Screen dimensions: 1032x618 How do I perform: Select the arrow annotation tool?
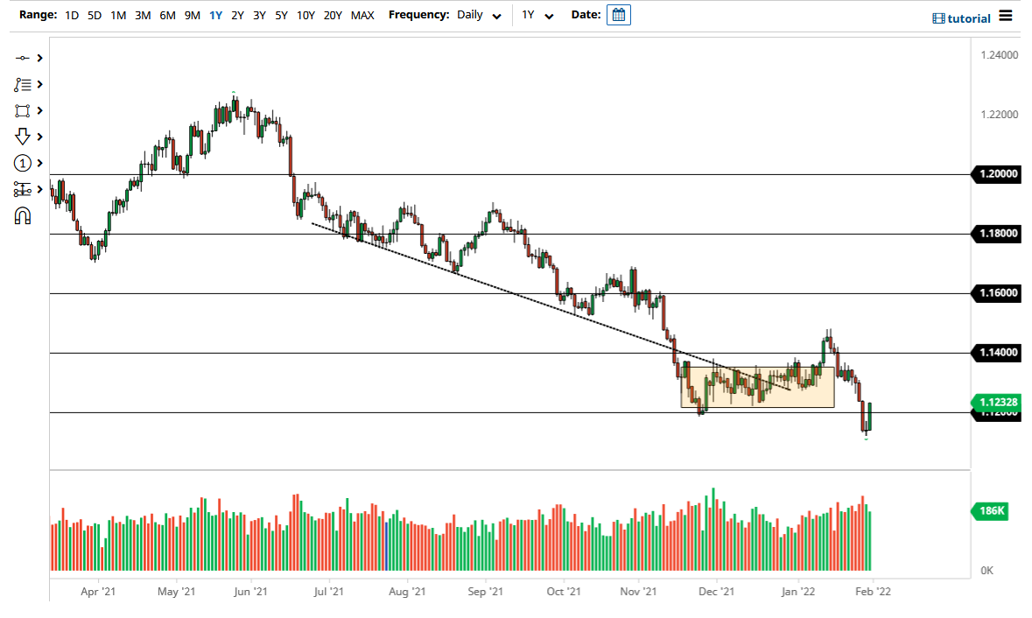coord(24,137)
